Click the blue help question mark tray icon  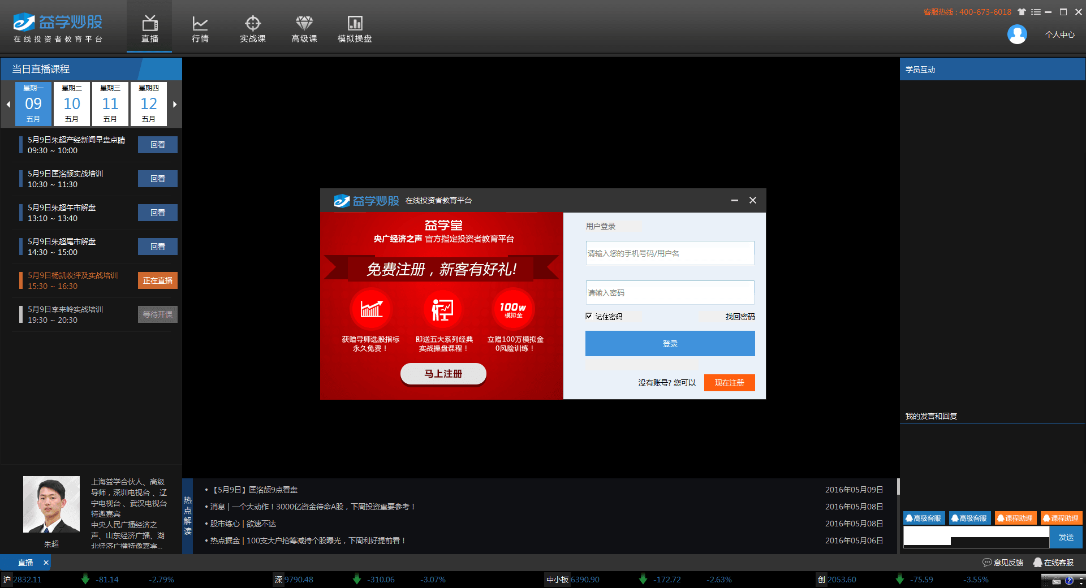[x=1069, y=581]
